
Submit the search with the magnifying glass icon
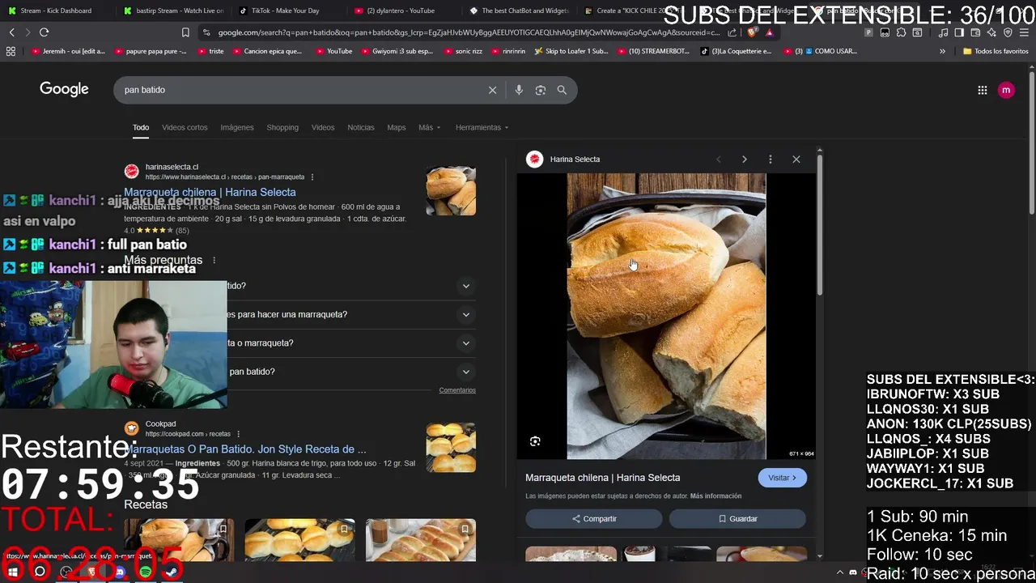(562, 90)
